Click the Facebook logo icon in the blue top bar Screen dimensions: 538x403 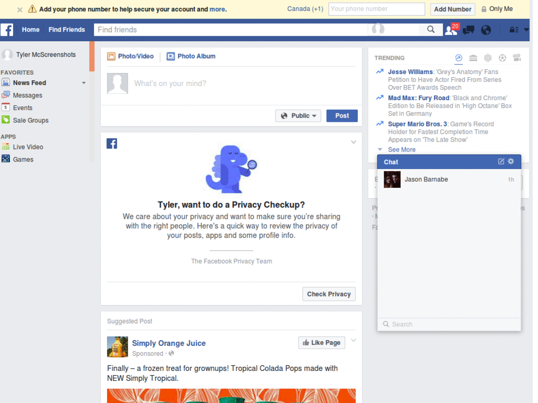7,30
